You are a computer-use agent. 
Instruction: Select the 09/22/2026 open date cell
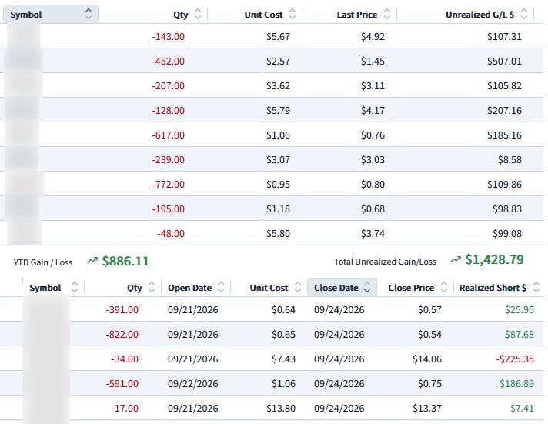pyautogui.click(x=193, y=384)
